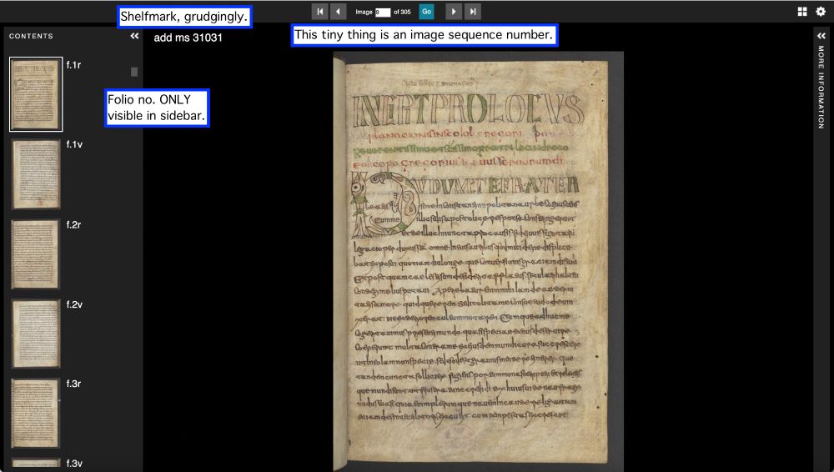Viewport: 834px width, 472px height.
Task: Click the Go button
Action: [x=426, y=12]
